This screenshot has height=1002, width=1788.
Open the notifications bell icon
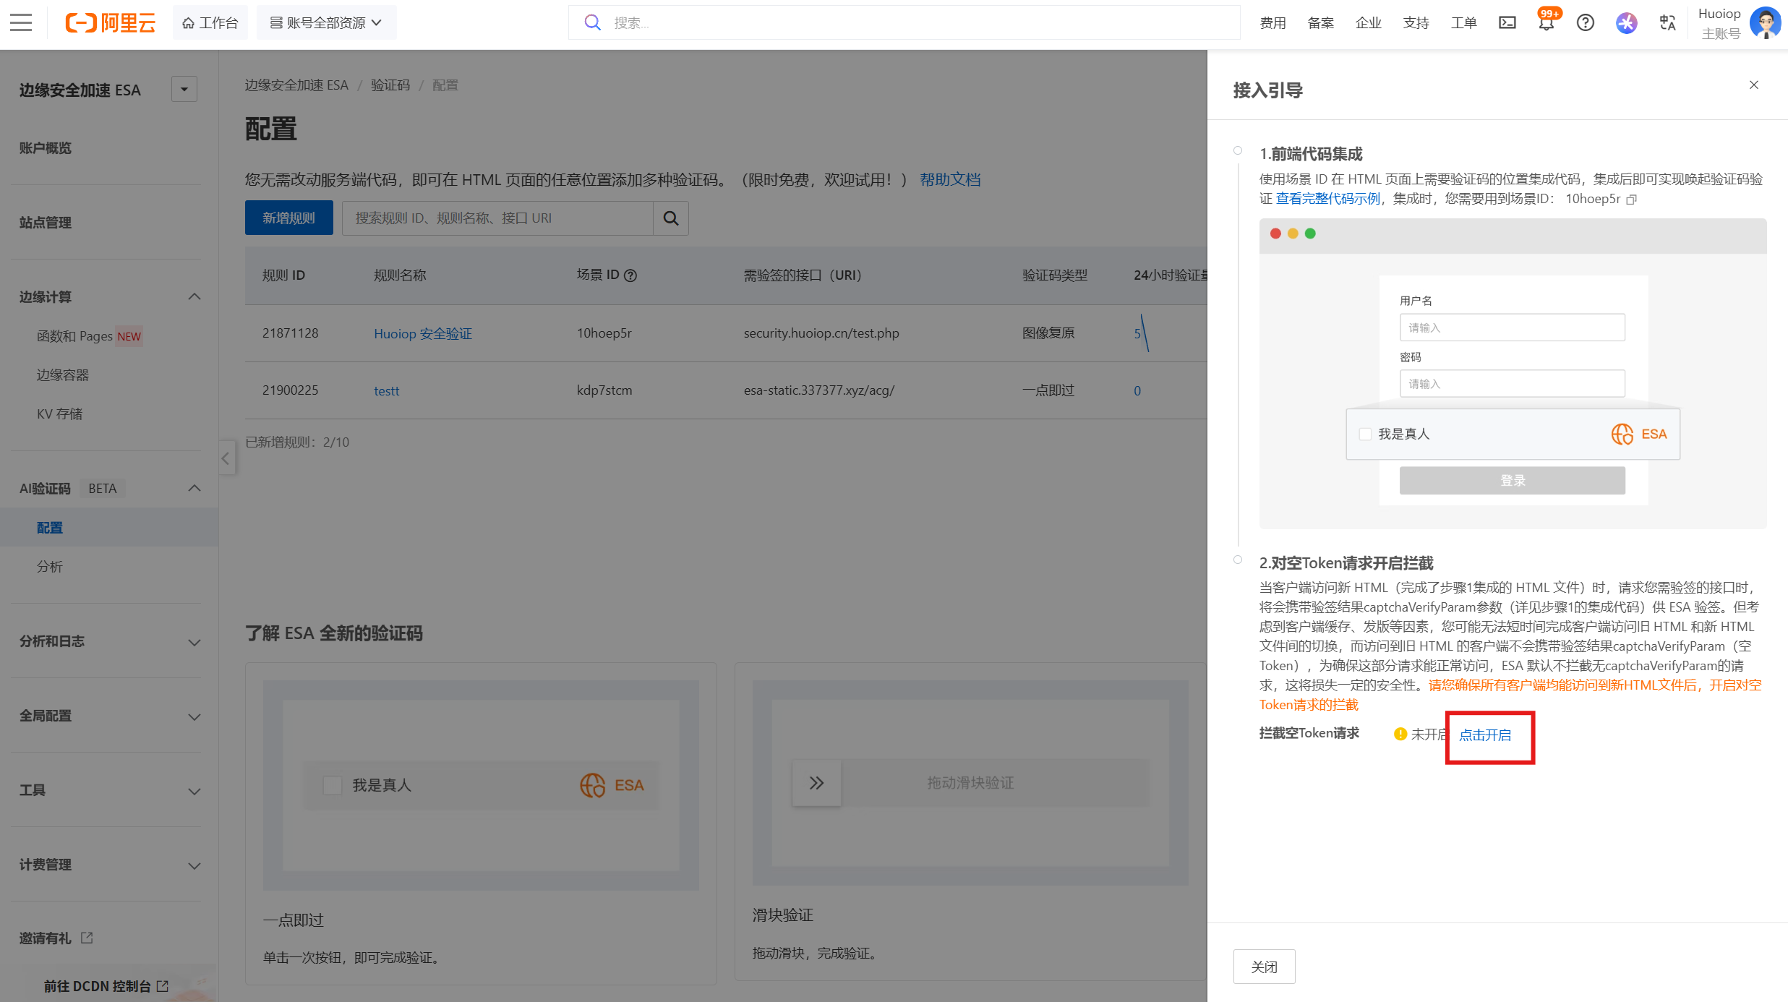(1546, 22)
